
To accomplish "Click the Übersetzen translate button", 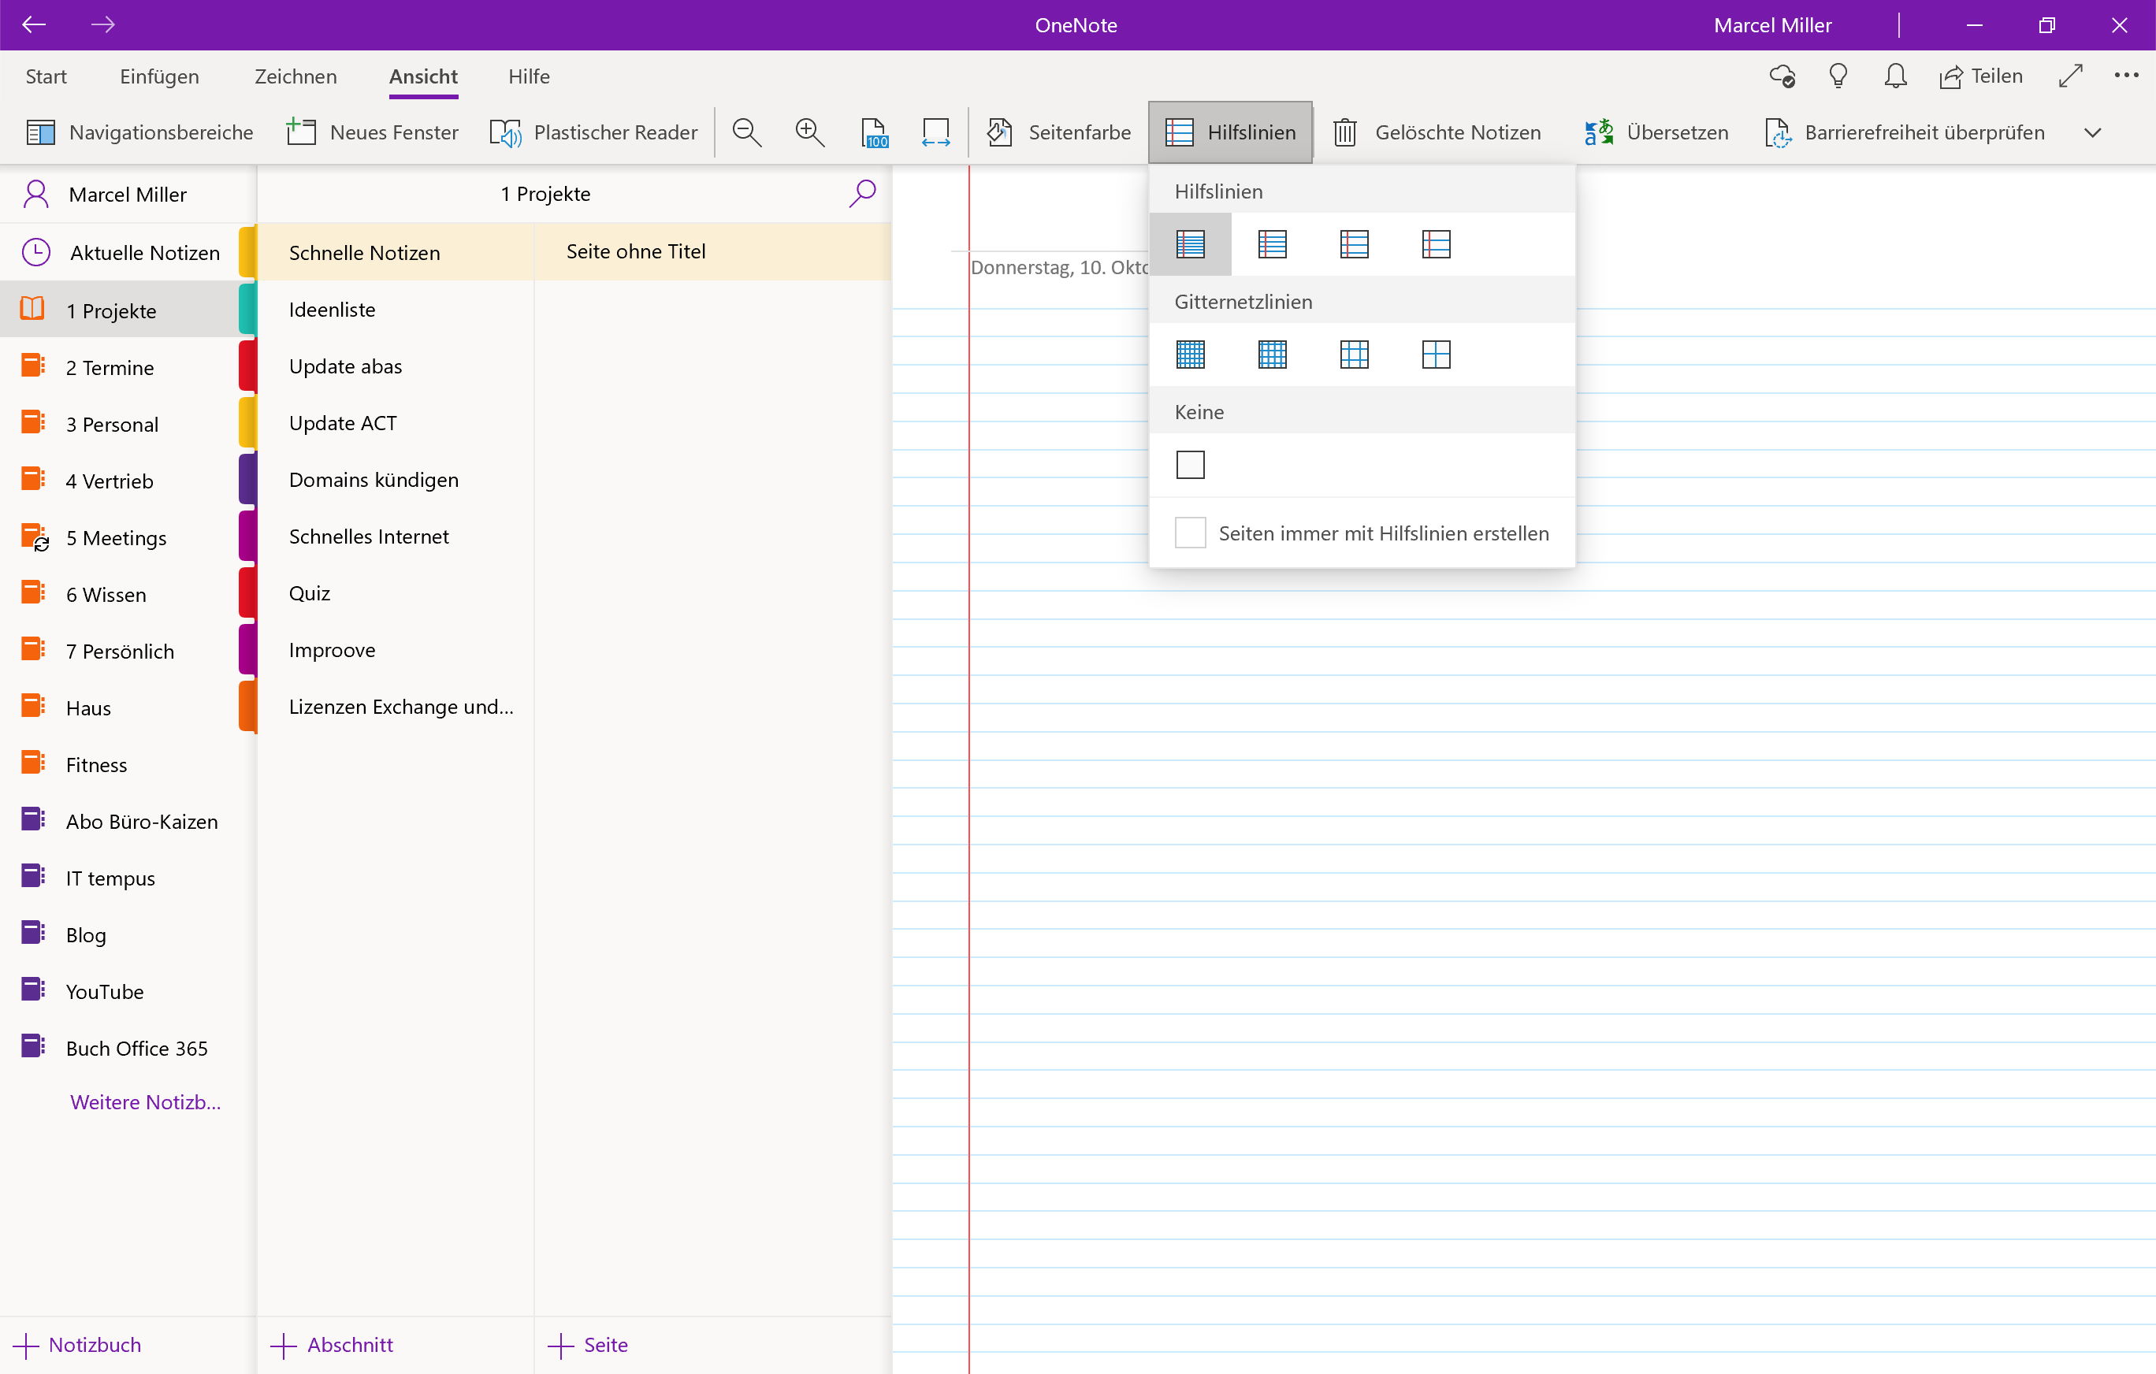I will point(1656,132).
